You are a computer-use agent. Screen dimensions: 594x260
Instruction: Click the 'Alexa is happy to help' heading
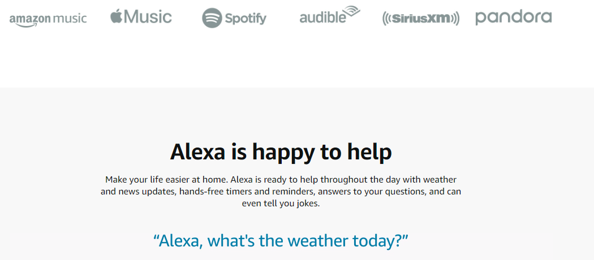[281, 152]
